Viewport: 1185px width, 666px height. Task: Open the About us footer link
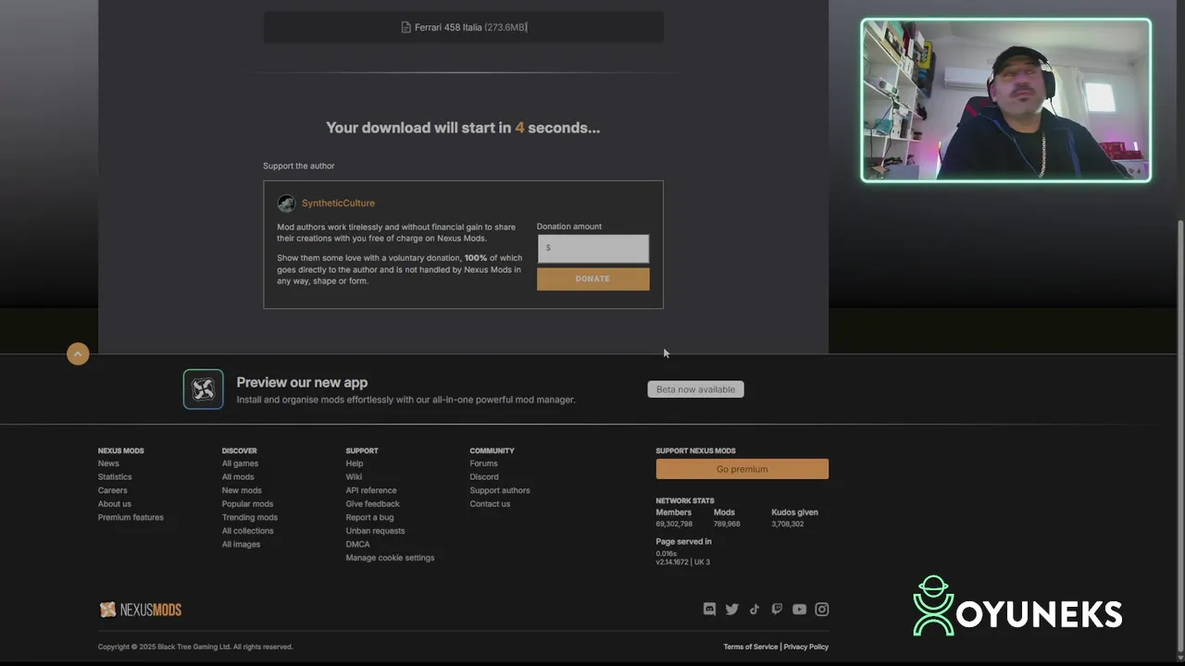coord(115,504)
